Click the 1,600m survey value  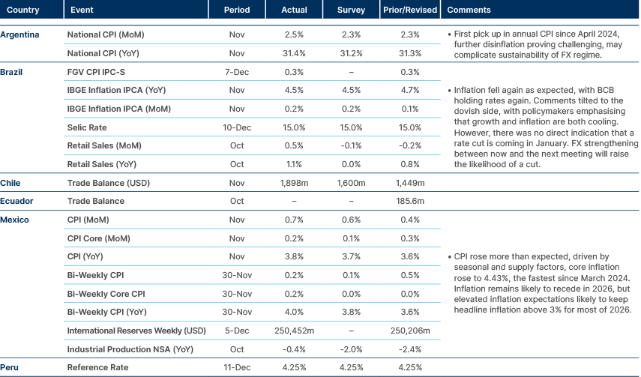pyautogui.click(x=351, y=183)
